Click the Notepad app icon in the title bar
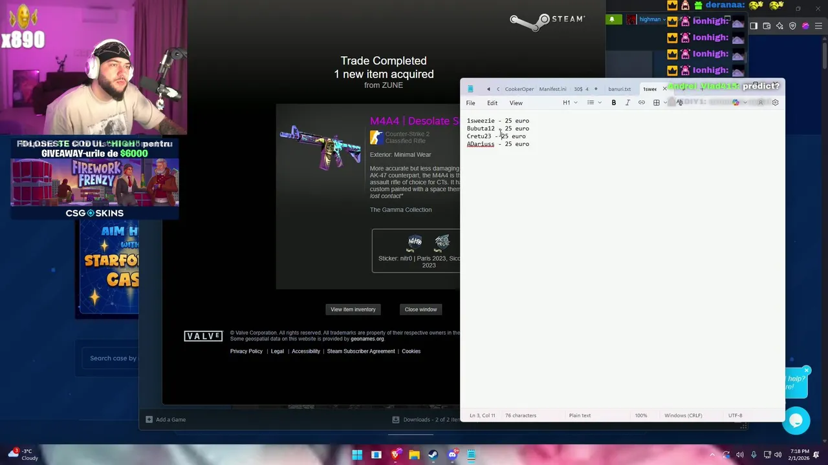828x465 pixels. [470, 89]
